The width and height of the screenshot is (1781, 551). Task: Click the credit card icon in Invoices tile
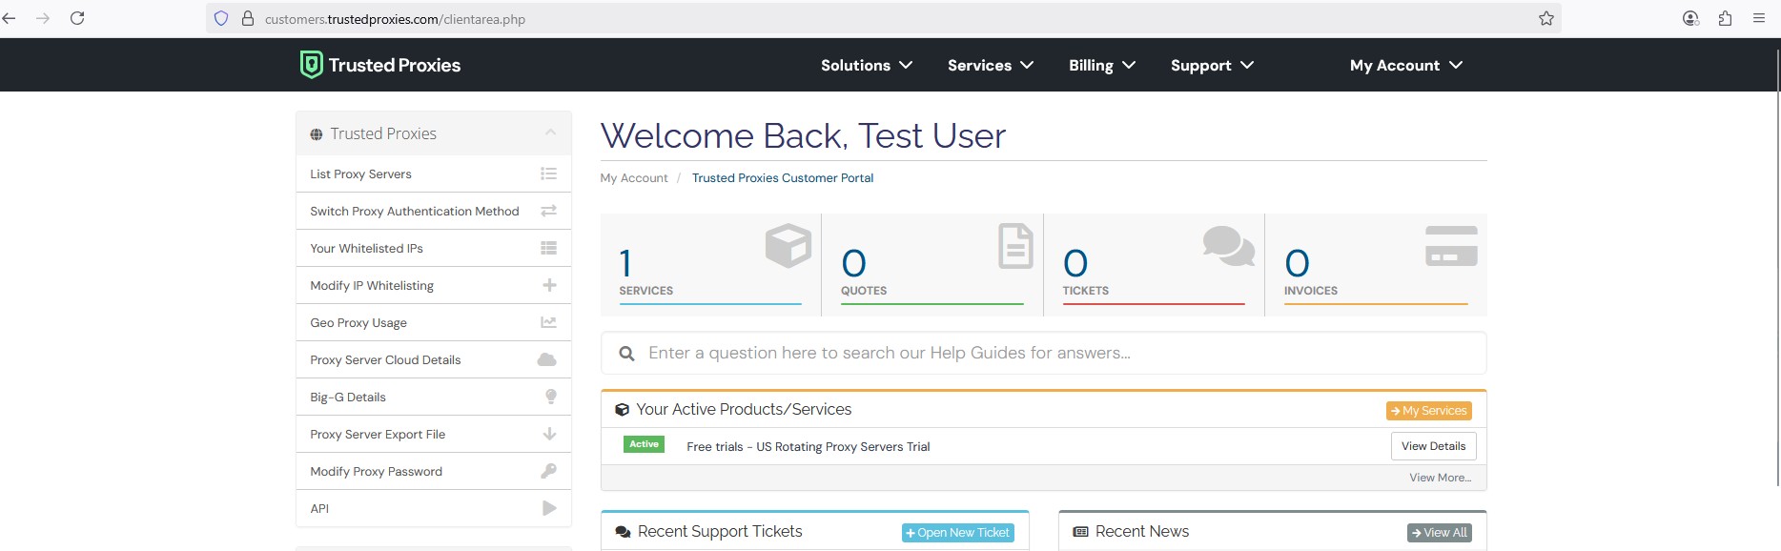coord(1451,246)
